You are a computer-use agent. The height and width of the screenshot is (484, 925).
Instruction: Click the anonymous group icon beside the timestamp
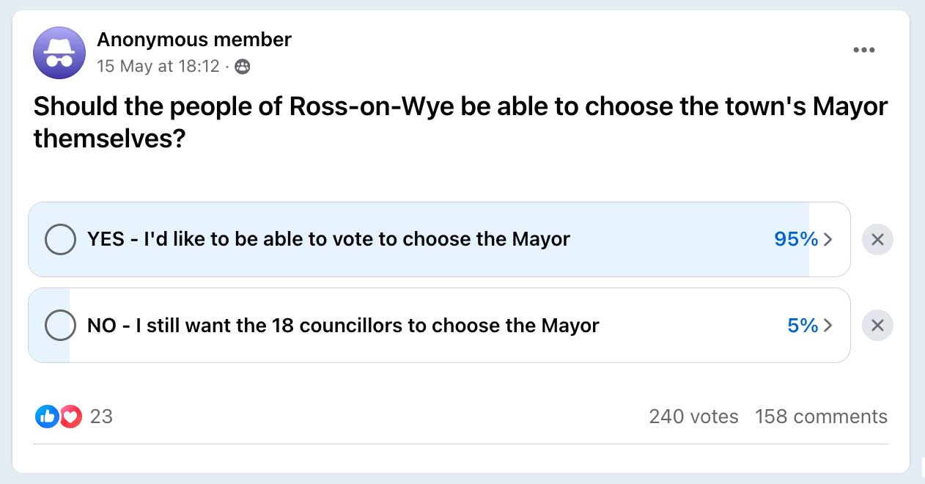click(241, 66)
